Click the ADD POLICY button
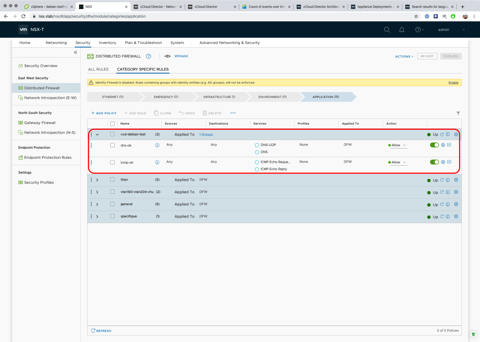 click(104, 113)
